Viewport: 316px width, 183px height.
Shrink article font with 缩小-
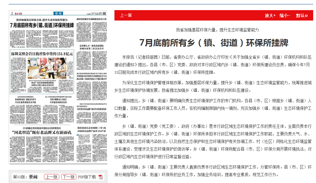click(x=285, y=15)
